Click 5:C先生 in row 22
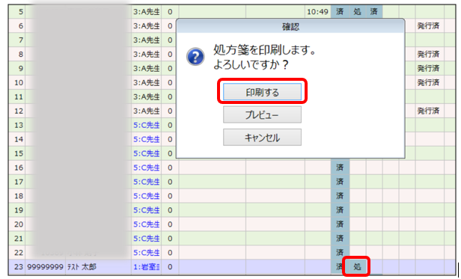The width and height of the screenshot is (461, 279). click(x=146, y=253)
